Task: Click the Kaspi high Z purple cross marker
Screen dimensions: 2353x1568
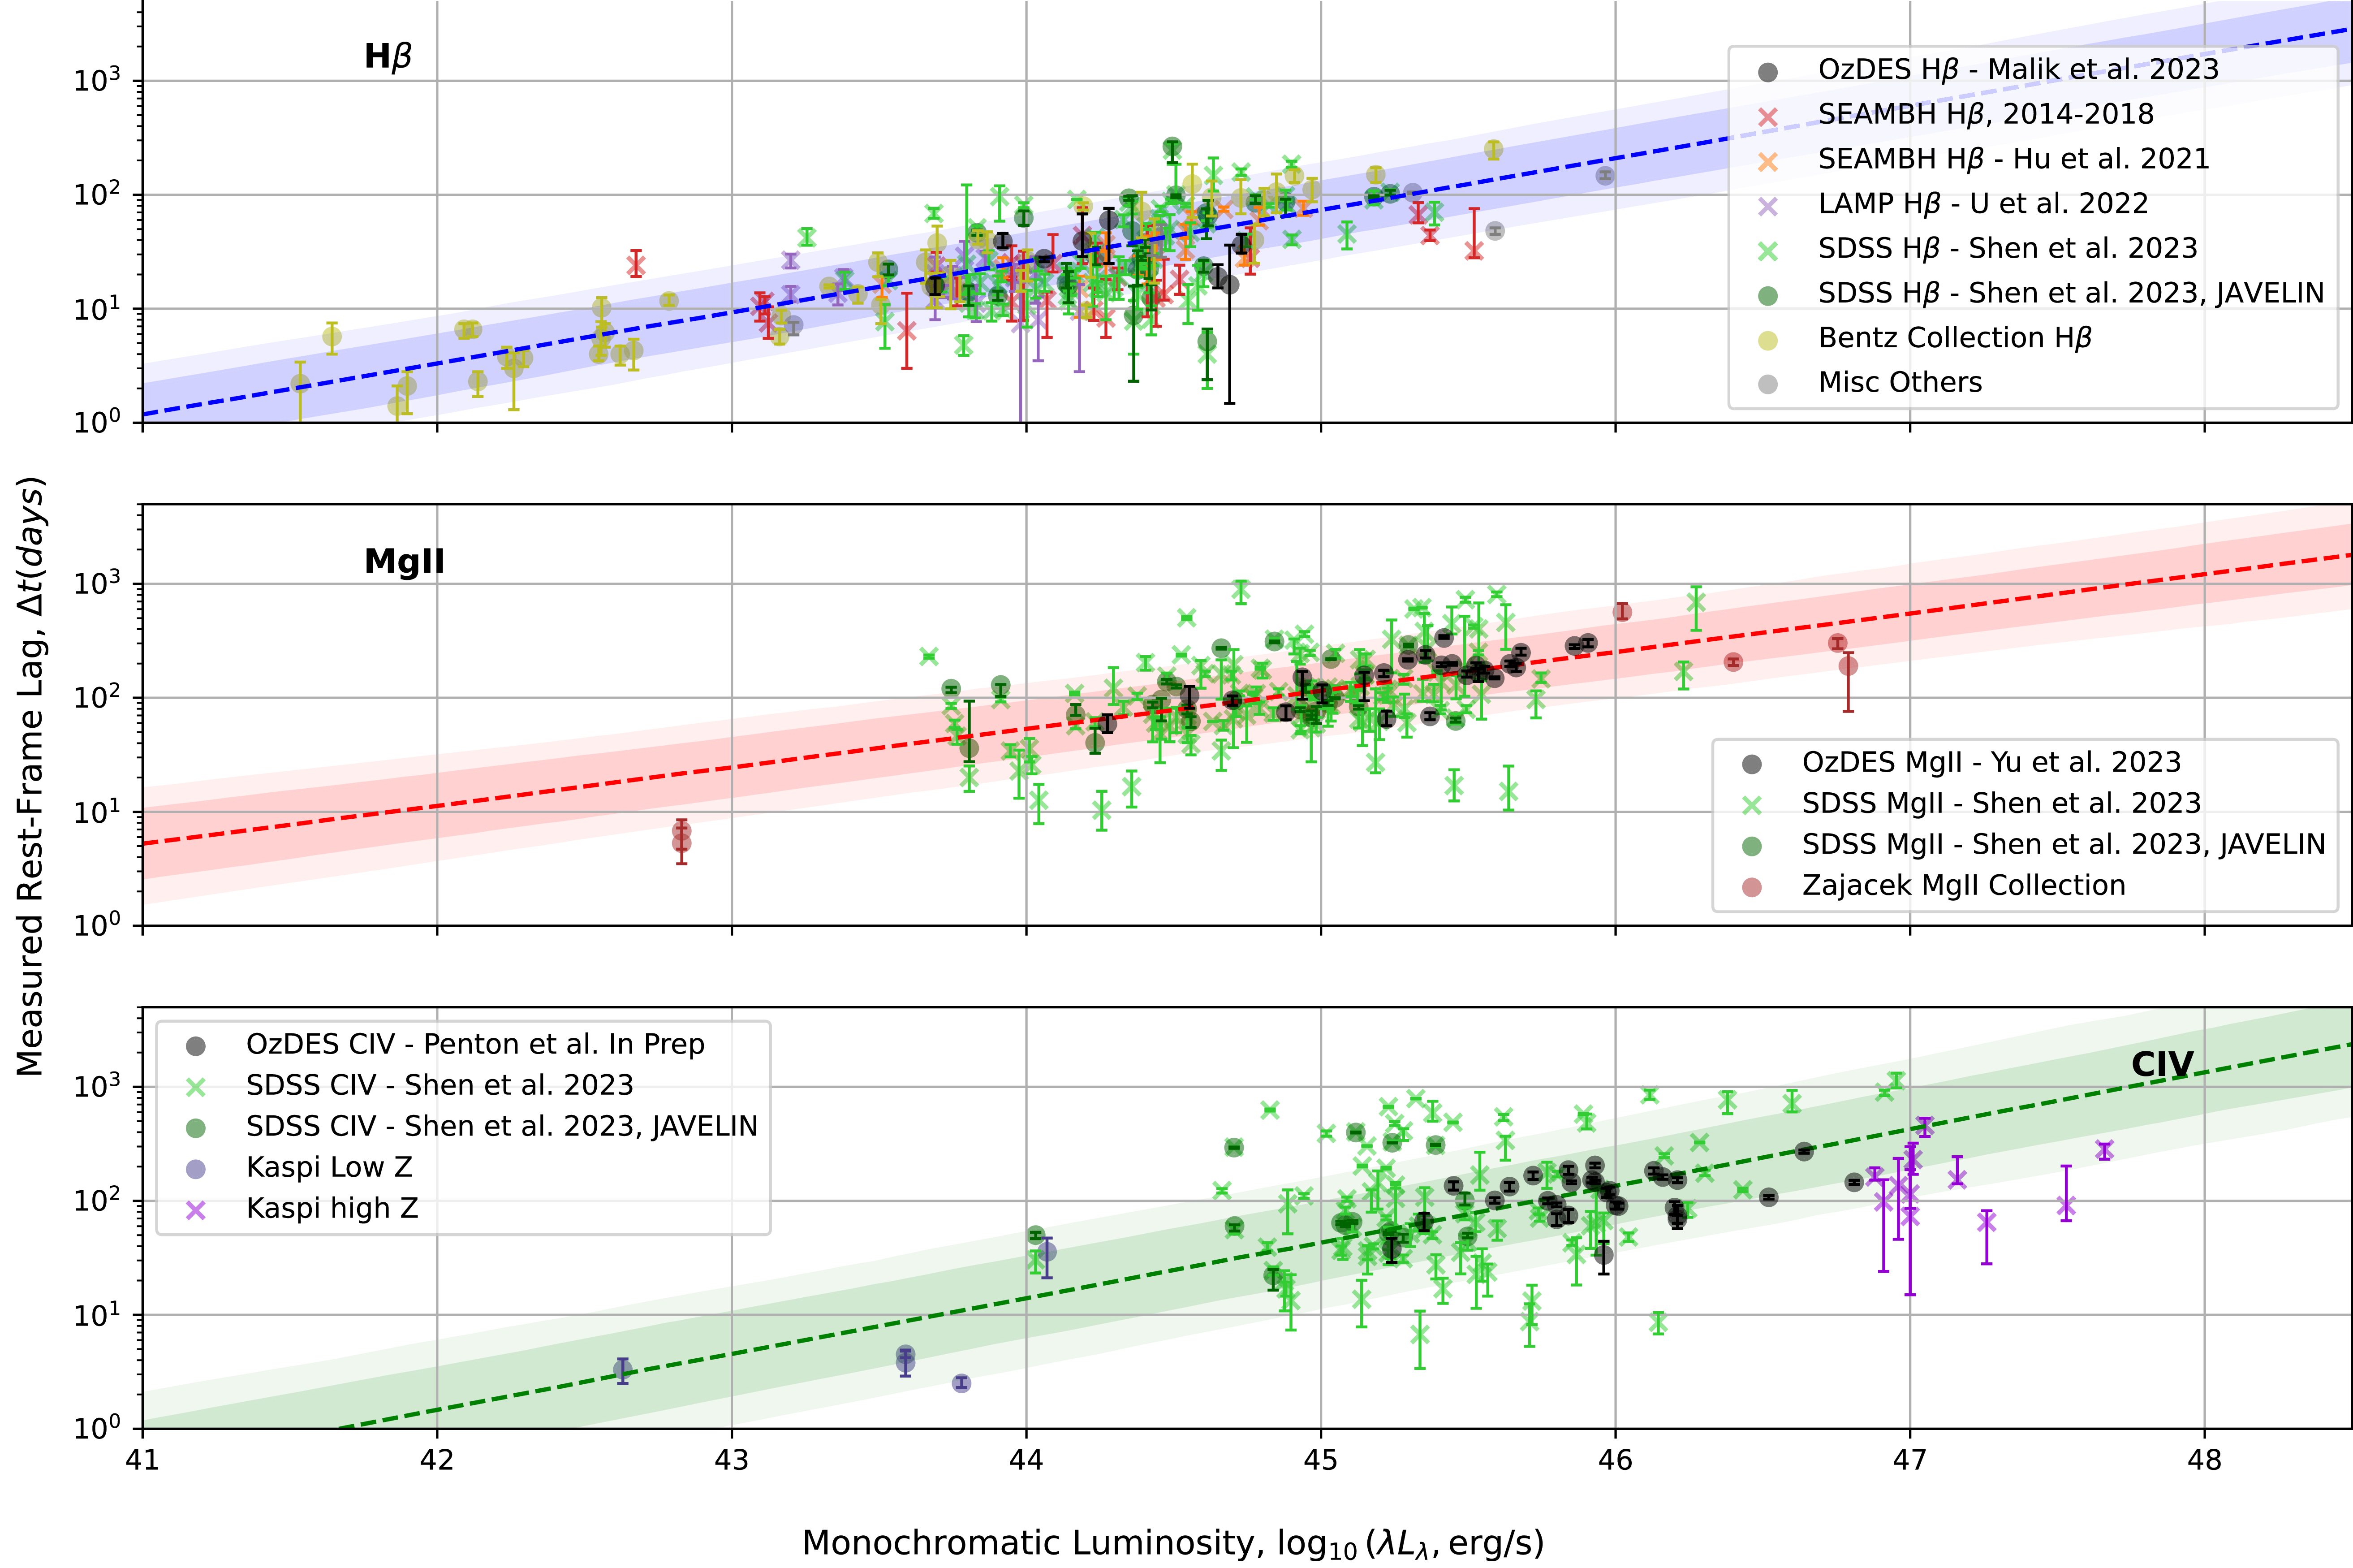Action: tap(196, 1210)
